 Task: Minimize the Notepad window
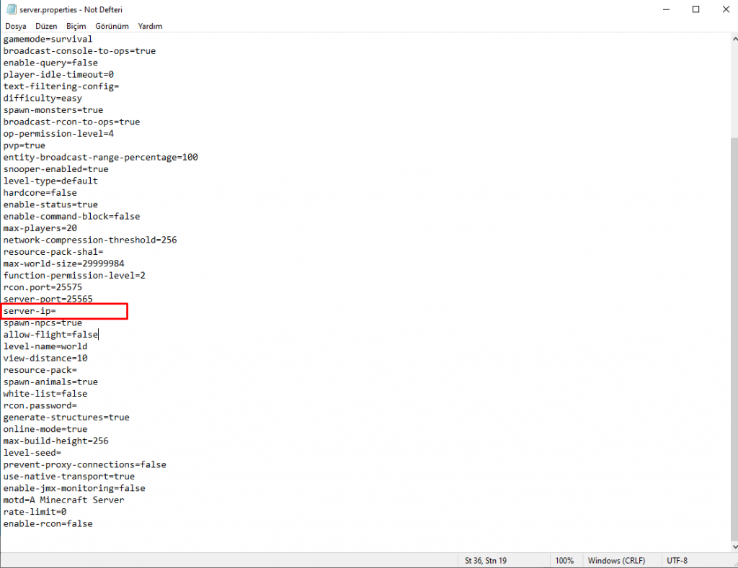coord(661,9)
